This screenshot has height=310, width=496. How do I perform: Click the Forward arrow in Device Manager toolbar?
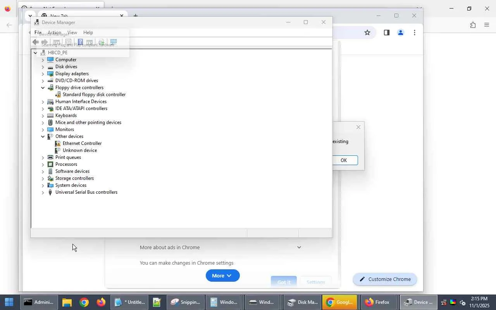tap(45, 42)
